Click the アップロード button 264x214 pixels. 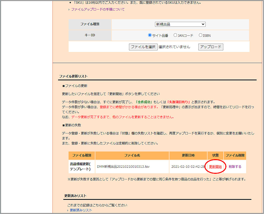(x=211, y=47)
